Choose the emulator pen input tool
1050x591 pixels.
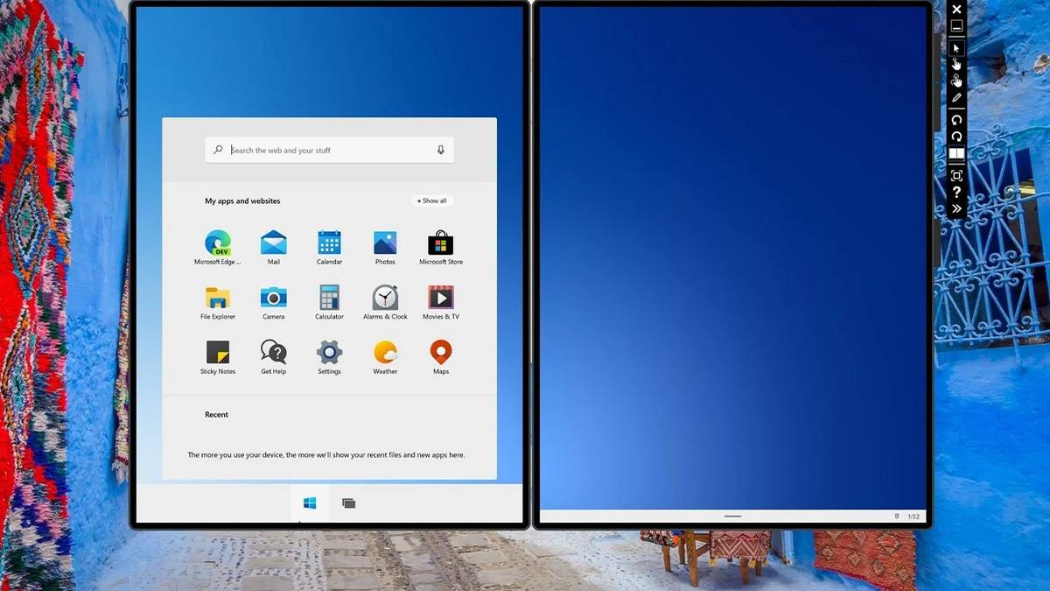coord(956,98)
